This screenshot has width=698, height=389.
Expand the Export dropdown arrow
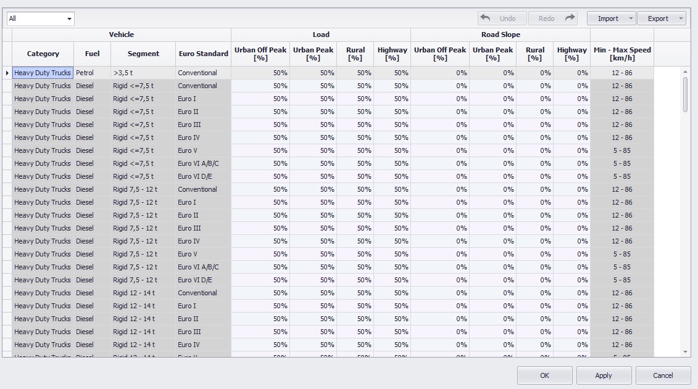coord(681,18)
